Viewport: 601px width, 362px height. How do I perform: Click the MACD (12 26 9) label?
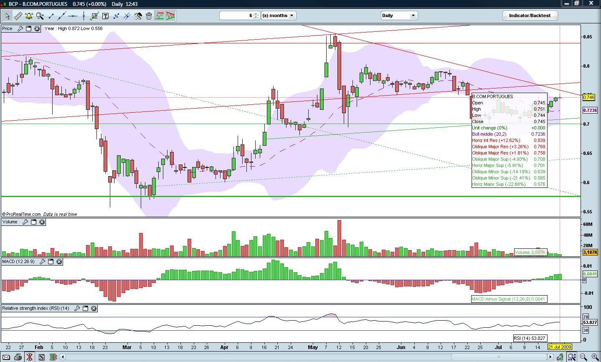click(x=18, y=261)
